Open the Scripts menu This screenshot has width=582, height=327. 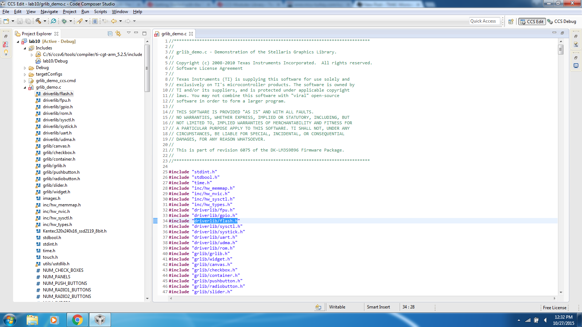pyautogui.click(x=100, y=12)
